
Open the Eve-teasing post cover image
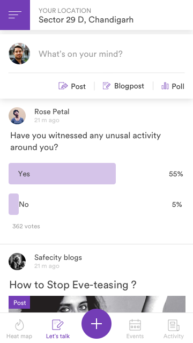point(97,304)
